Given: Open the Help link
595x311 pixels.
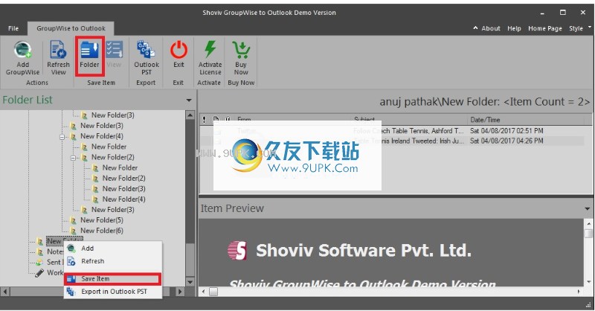Looking at the screenshot, I should coord(514,28).
